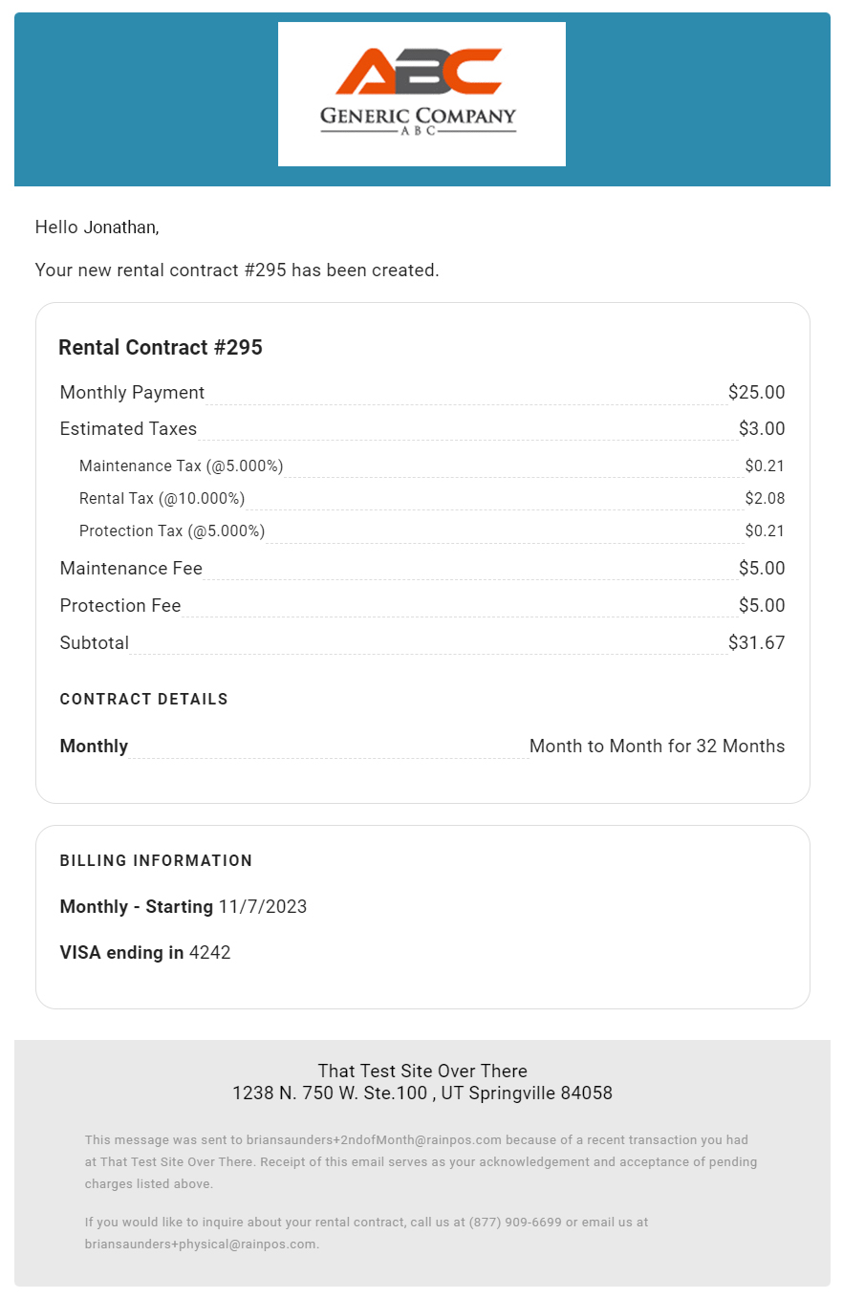Click the ABC Generic Company logo
The height and width of the screenshot is (1299, 843).
pos(421,94)
